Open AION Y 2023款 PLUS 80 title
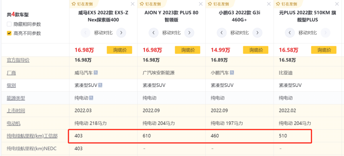The width and height of the screenshot is (344, 156). [x=171, y=16]
